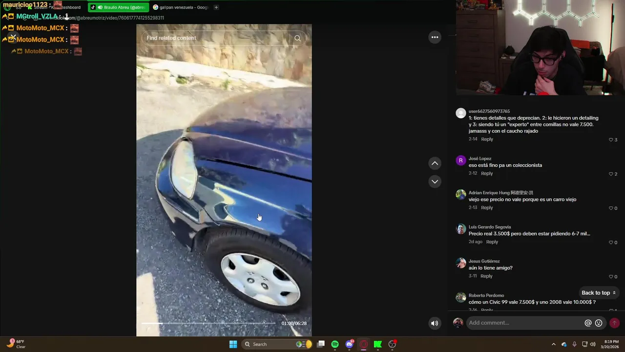This screenshot has height=352, width=625.
Task: Open José Lopez's profile name
Action: click(480, 158)
